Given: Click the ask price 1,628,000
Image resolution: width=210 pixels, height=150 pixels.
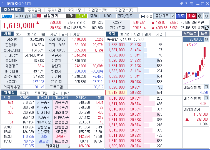Looking at the screenshot, I should pyautogui.click(x=116, y=45).
